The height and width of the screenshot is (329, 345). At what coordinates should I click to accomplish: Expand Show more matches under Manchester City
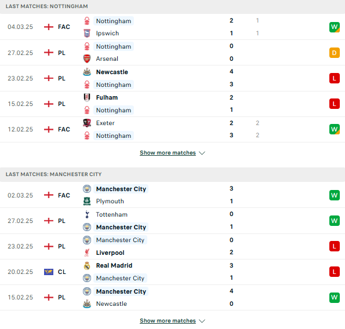point(168,321)
